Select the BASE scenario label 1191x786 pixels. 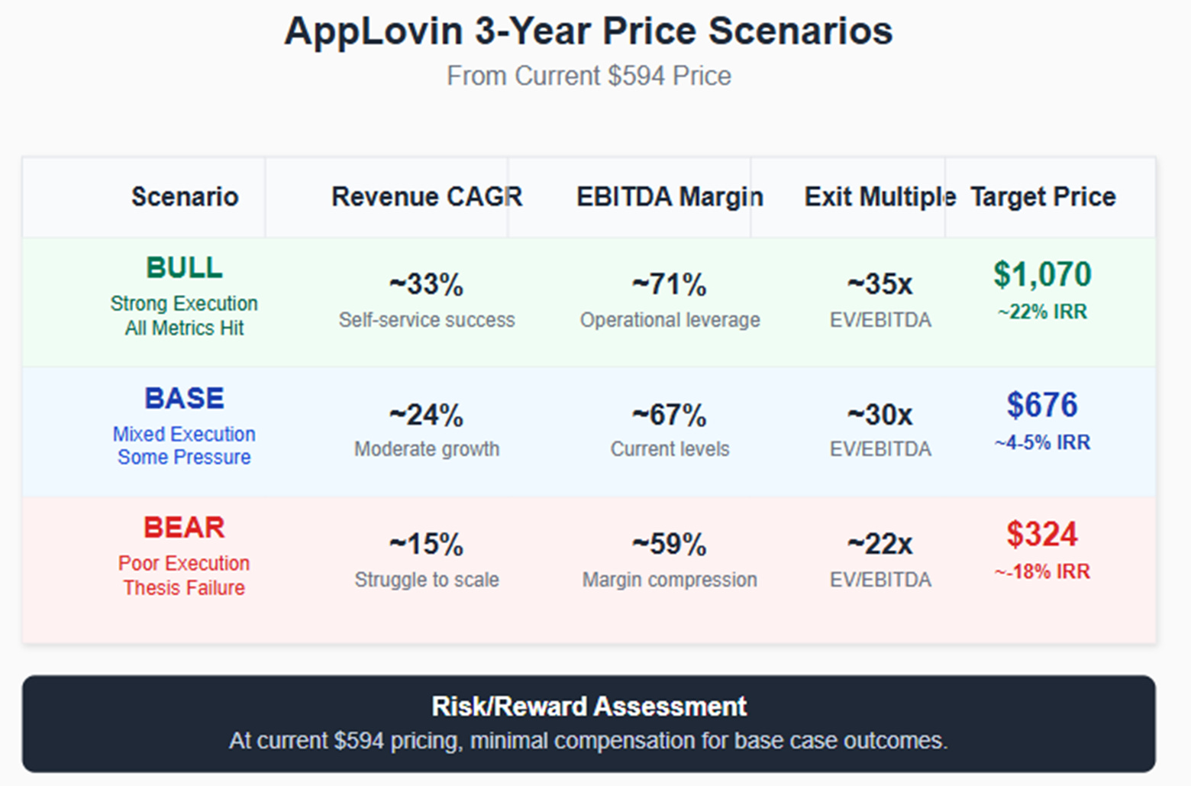pyautogui.click(x=184, y=398)
